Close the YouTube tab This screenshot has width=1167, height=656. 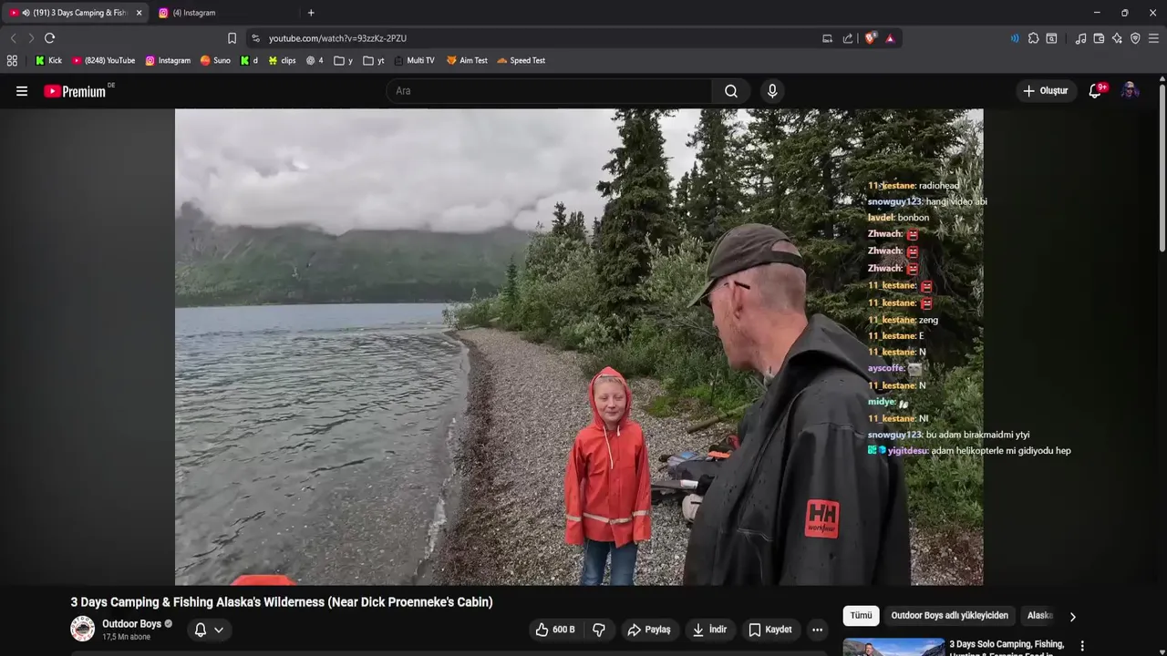click(x=139, y=13)
